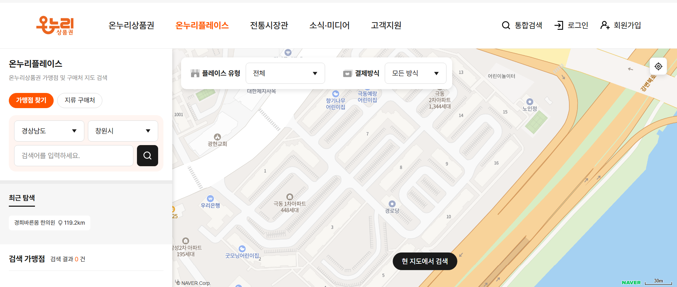Open the 창원시 city dropdown

pyautogui.click(x=123, y=131)
